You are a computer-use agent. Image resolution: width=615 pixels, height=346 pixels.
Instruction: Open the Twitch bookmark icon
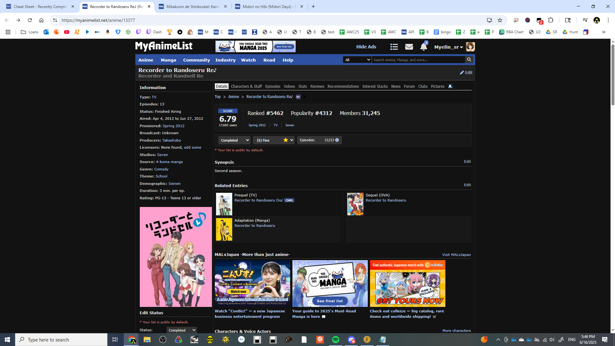pyautogui.click(x=139, y=32)
